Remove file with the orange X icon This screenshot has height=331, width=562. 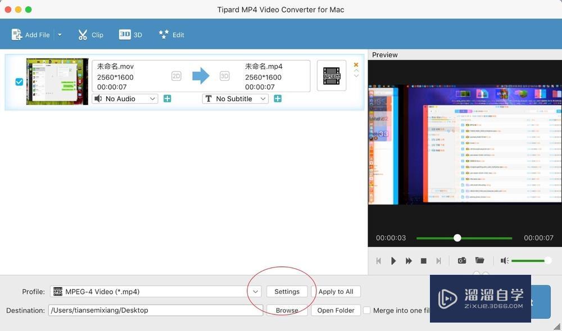pyautogui.click(x=356, y=65)
